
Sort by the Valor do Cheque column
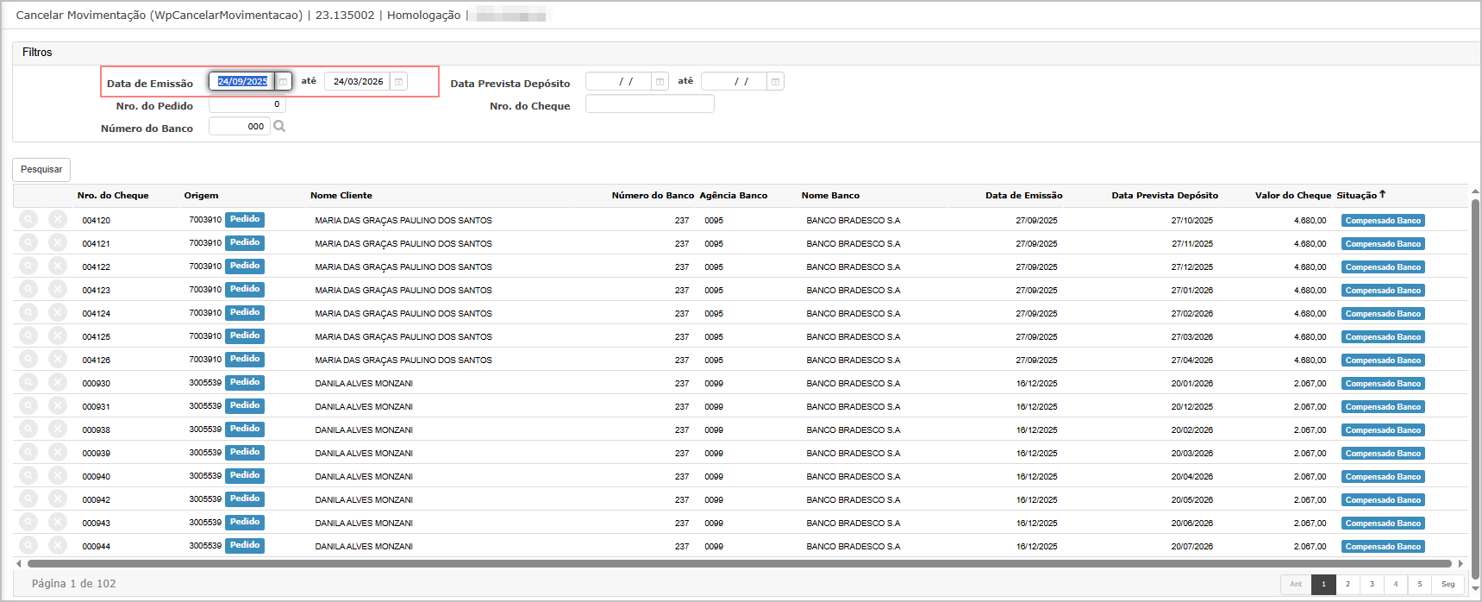(x=1292, y=196)
